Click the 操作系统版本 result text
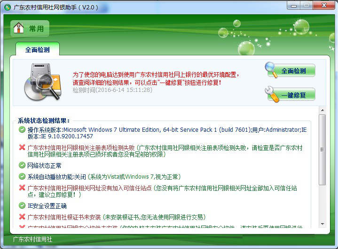This screenshot has width=338, height=249. coord(167,133)
